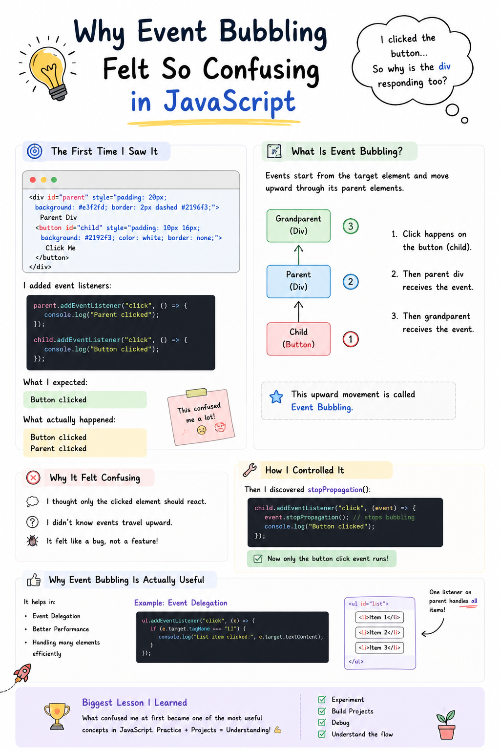Click the checkbox next to Understand the flow
The height and width of the screenshot is (750, 500).
coord(322,734)
